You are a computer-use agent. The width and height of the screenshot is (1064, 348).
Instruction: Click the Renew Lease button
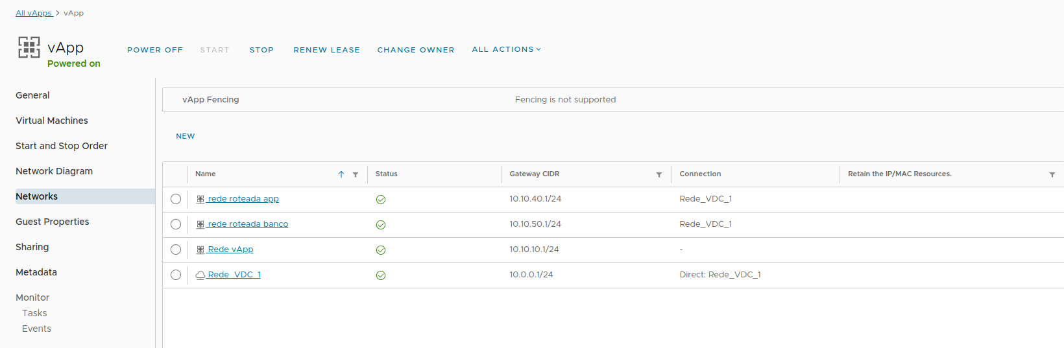[x=326, y=50]
